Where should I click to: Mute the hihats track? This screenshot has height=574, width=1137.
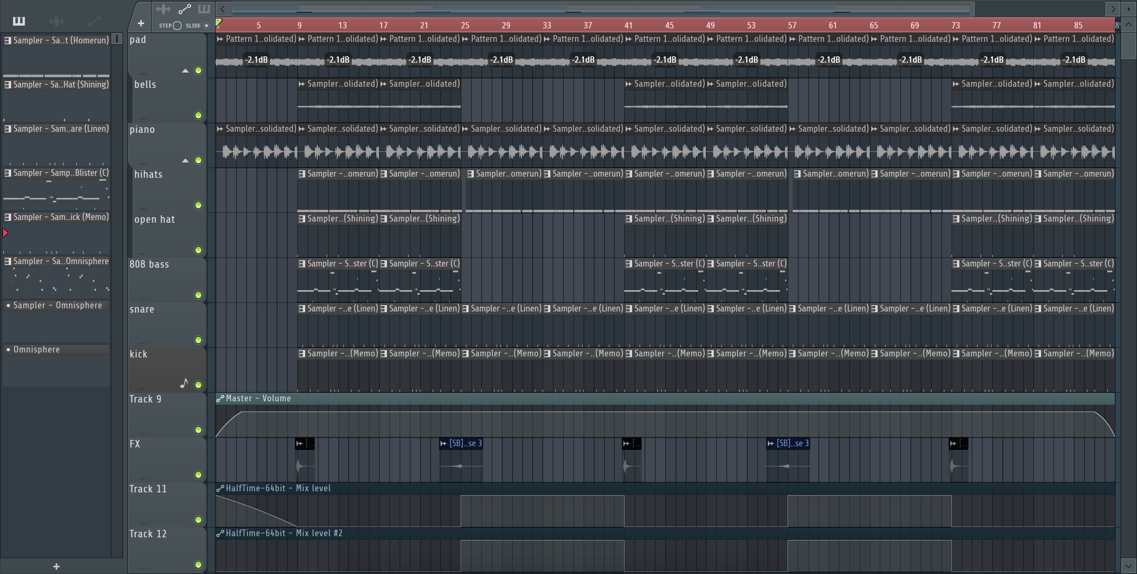coord(199,205)
